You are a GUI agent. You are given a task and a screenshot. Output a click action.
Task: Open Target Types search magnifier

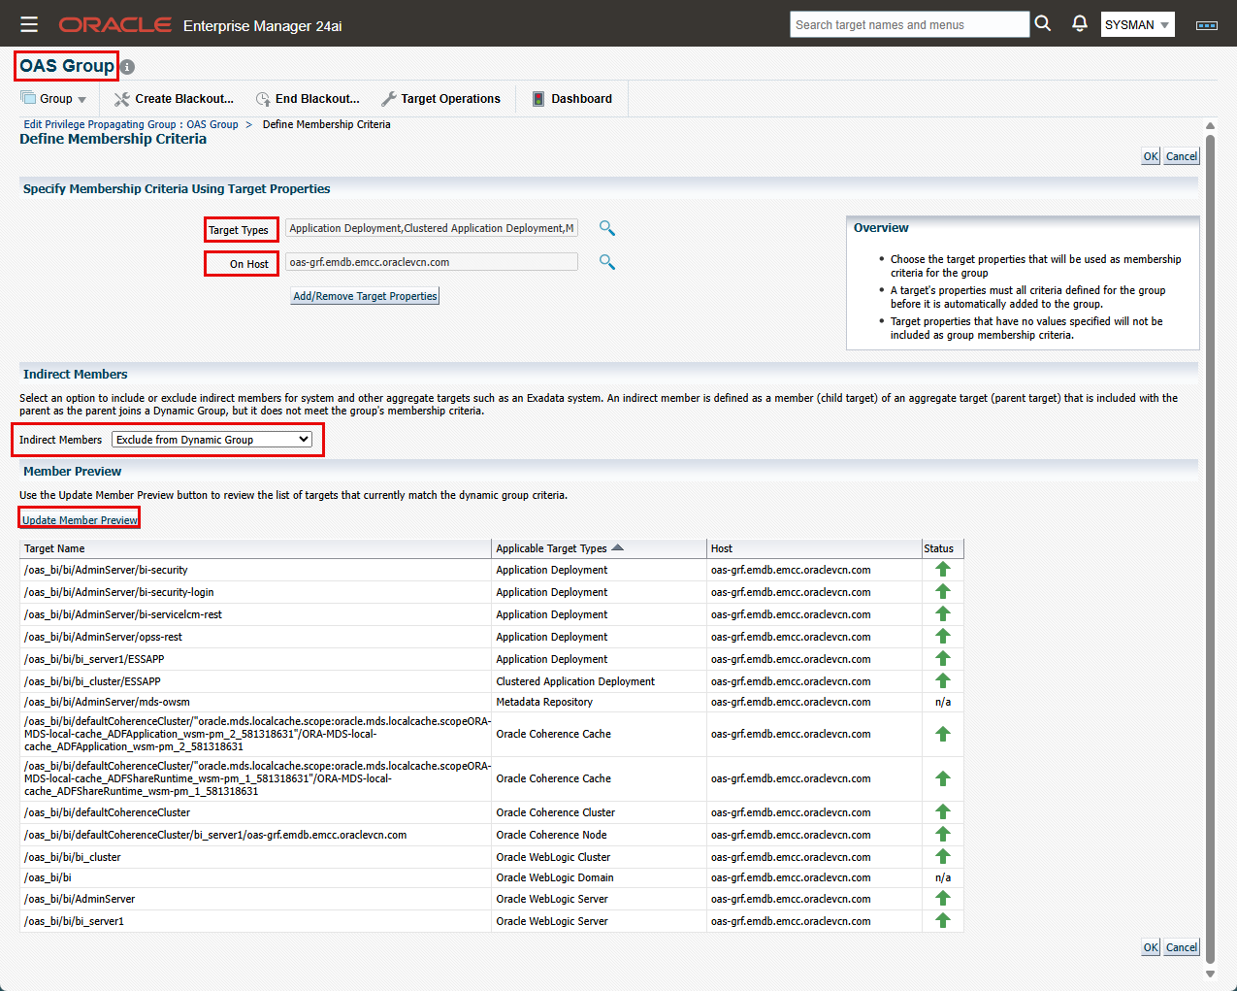pyautogui.click(x=606, y=228)
